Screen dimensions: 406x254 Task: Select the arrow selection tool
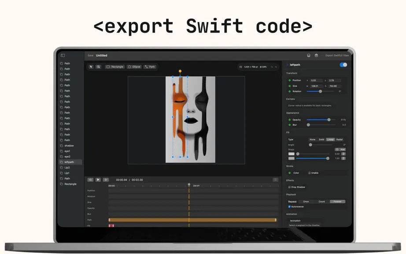91,67
